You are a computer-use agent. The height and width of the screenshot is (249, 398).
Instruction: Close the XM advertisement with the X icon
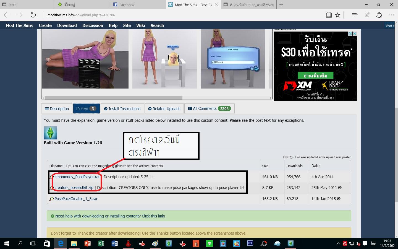point(355,33)
